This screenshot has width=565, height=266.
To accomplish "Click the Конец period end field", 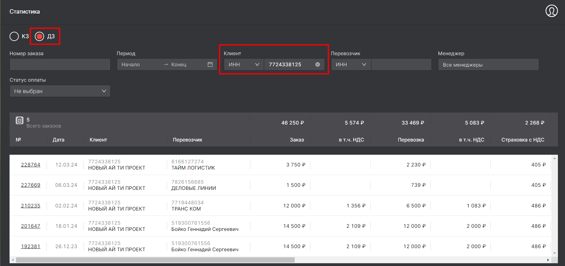I will pyautogui.click(x=187, y=64).
